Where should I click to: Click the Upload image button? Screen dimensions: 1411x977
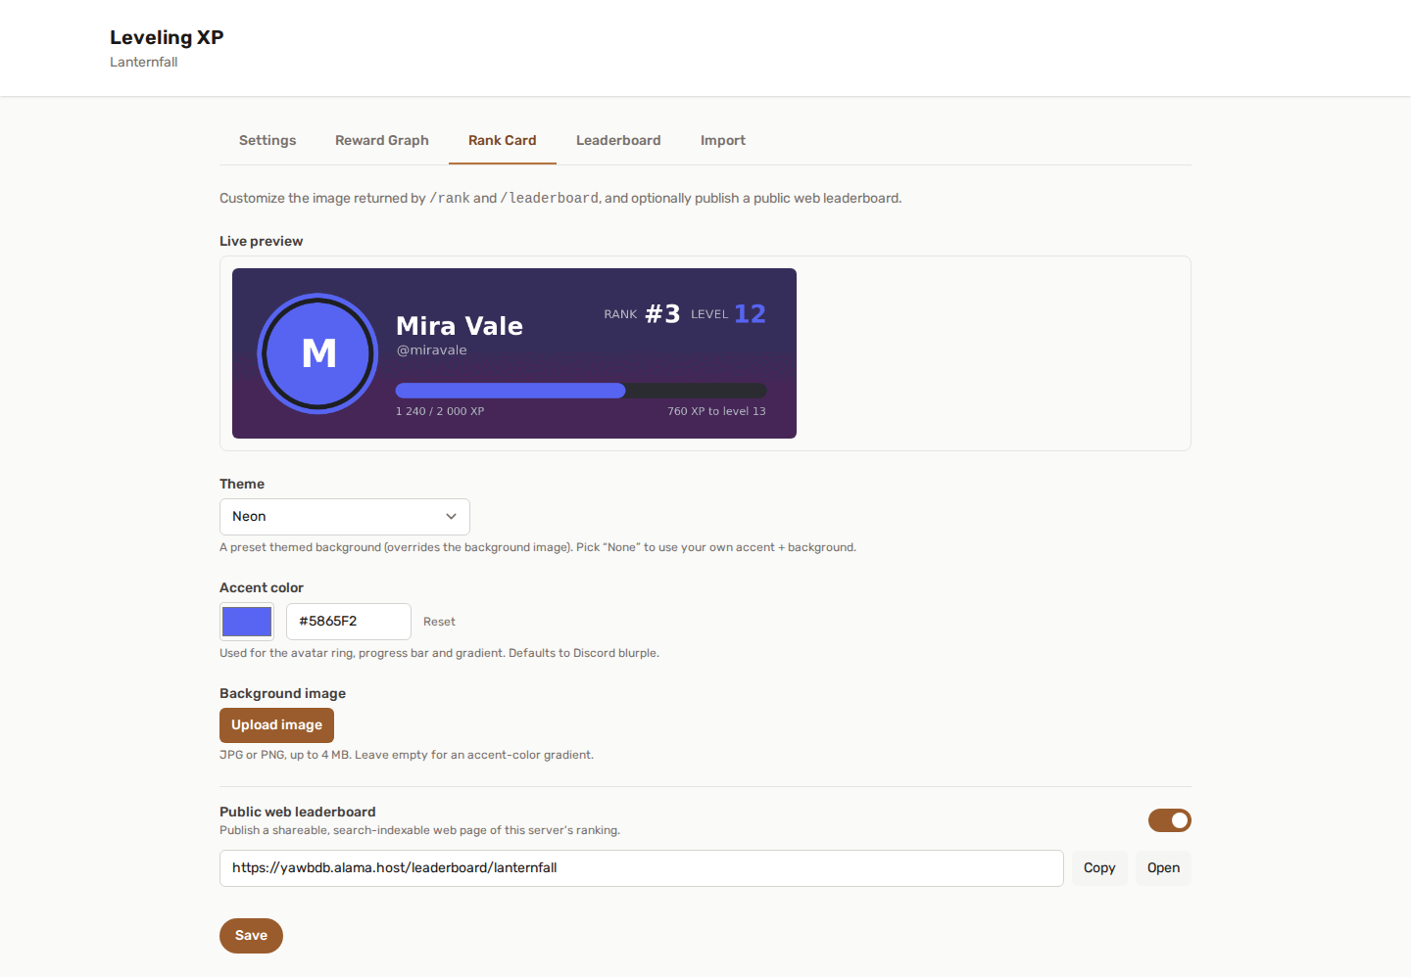(276, 725)
